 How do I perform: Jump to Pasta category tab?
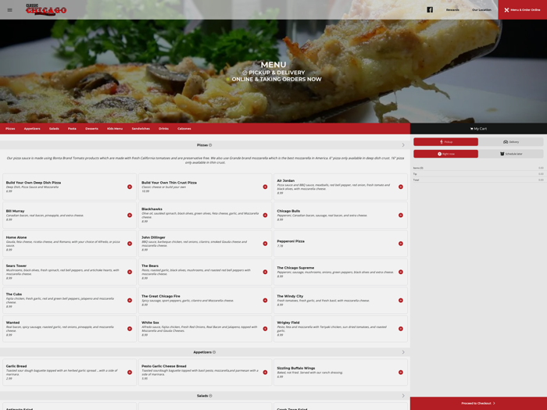point(72,129)
